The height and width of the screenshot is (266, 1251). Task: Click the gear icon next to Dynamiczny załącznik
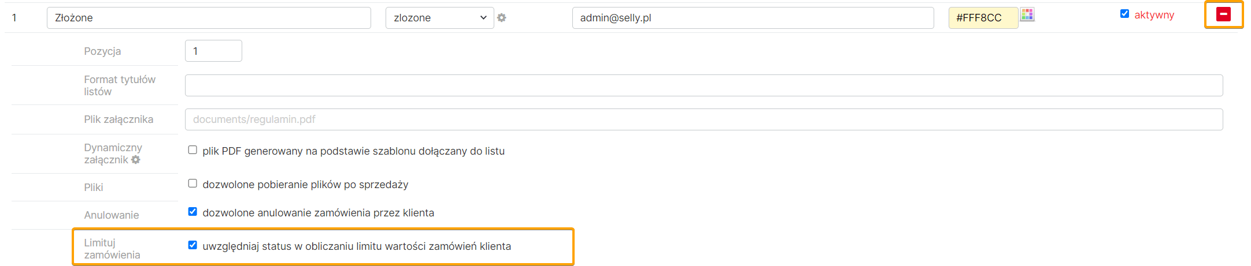tap(136, 160)
